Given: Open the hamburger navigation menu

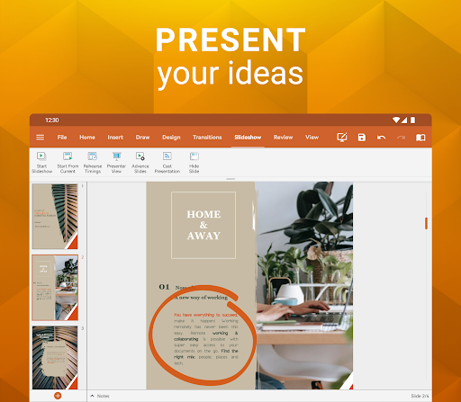Looking at the screenshot, I should [x=41, y=138].
